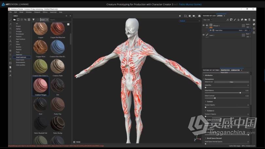
Task: Select the Copper Red Bleached smart material
Action: coord(58,30)
